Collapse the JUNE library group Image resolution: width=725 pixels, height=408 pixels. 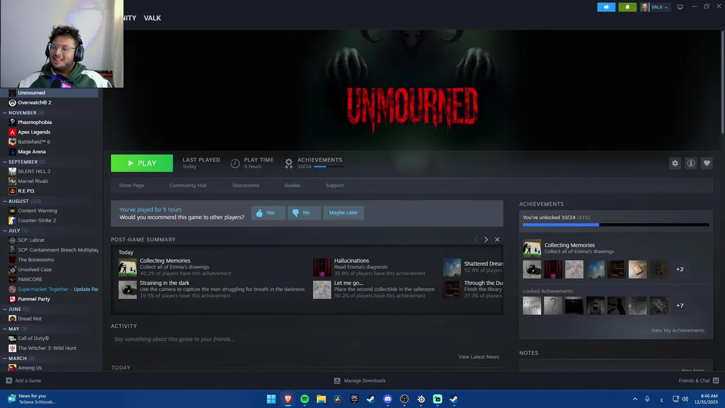pyautogui.click(x=5, y=309)
